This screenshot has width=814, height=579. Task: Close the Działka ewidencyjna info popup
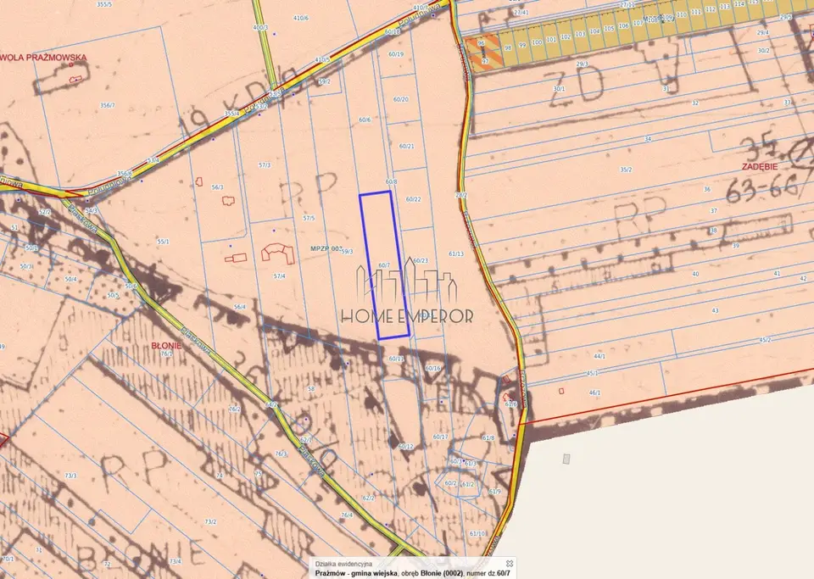[510, 564]
